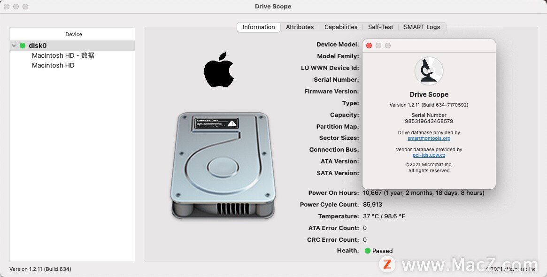Open the SMART Logs tab
This screenshot has width=547, height=277.
tap(422, 27)
